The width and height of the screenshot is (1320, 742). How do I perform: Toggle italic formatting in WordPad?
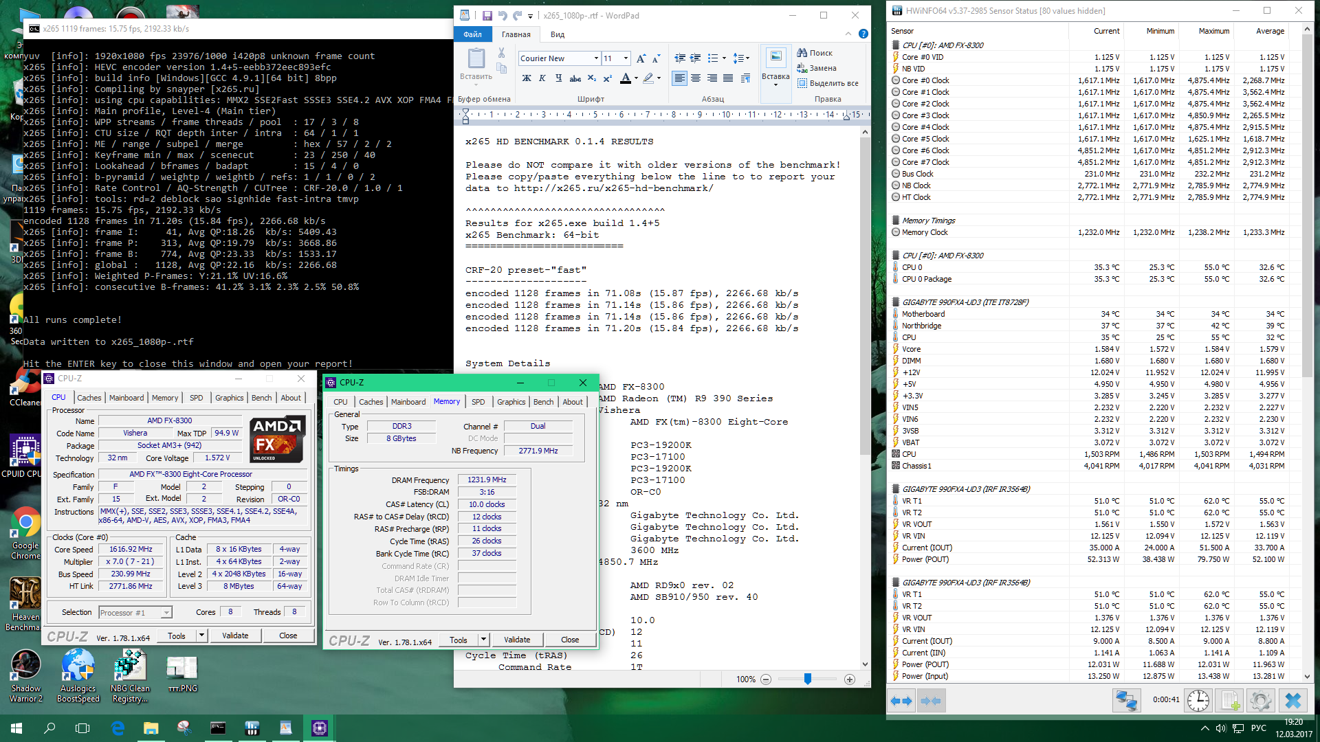542,78
